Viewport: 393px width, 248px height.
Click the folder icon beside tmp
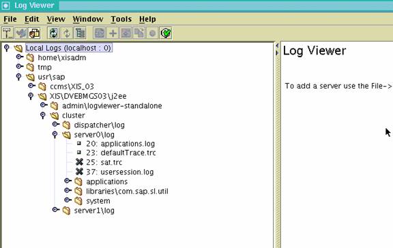coord(30,67)
